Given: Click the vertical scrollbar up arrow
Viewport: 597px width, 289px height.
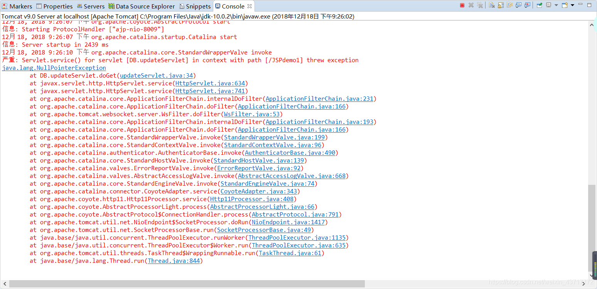Looking at the screenshot, I should click(592, 25).
